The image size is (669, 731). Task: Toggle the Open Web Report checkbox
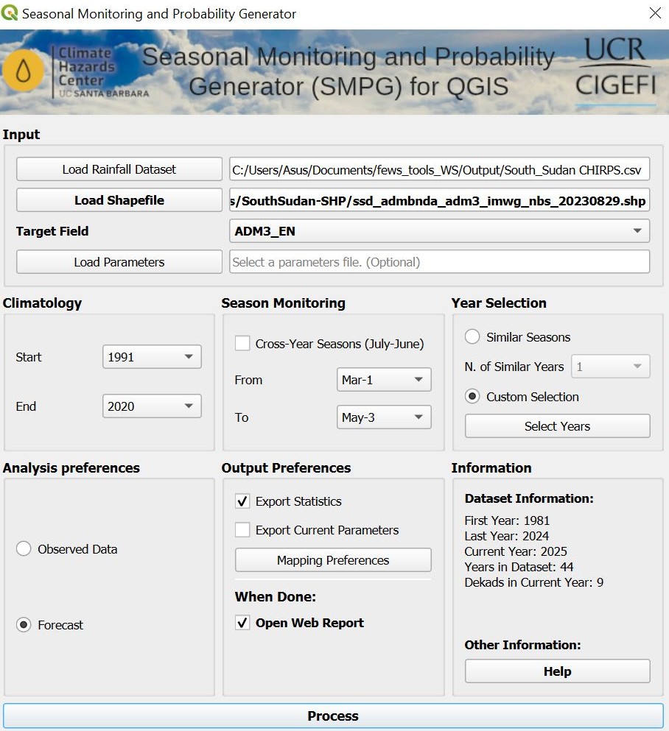point(242,623)
